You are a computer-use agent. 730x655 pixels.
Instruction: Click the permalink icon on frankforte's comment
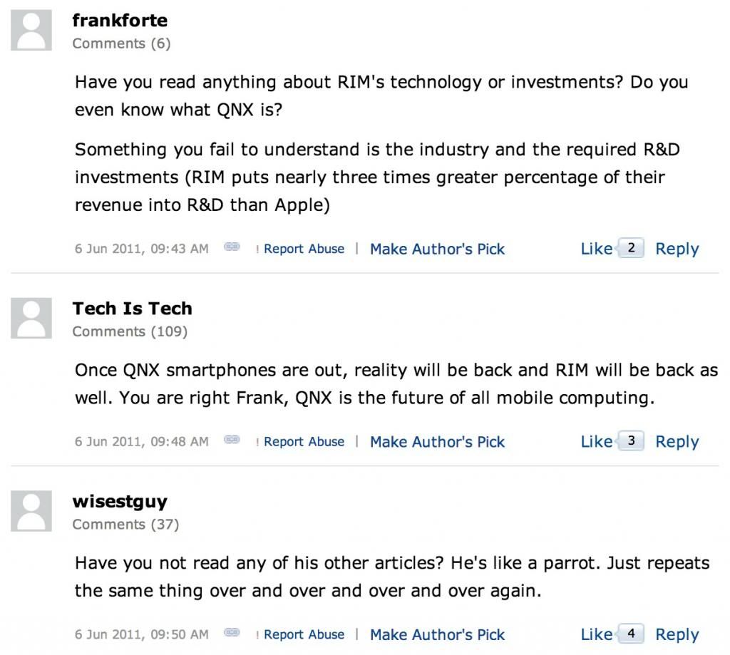click(232, 247)
